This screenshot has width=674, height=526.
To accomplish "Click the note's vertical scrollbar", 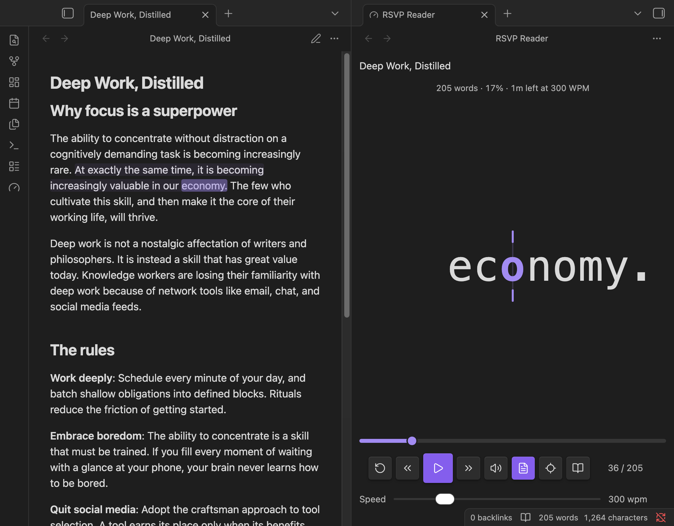I will (x=347, y=185).
